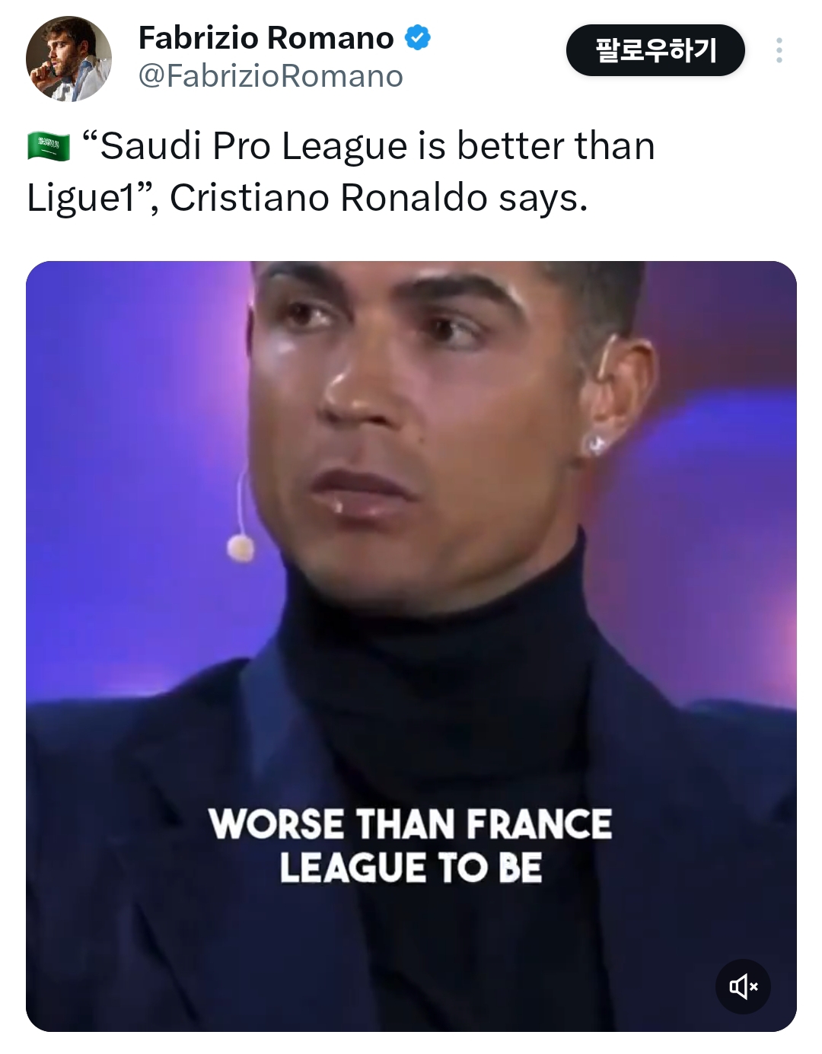Click the Saudi Arabia flag emoji
Image resolution: width=822 pixels, height=1054 pixels.
(49, 147)
